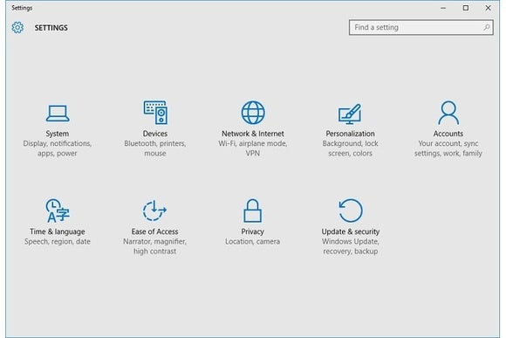This screenshot has height=338, width=506.
Task: Click 'Display, notifications, apps, power' description
Action: (x=57, y=148)
